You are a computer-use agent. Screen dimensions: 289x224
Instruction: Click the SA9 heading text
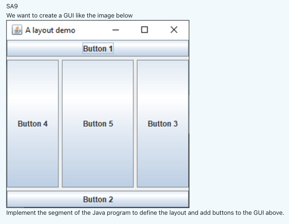point(12,6)
